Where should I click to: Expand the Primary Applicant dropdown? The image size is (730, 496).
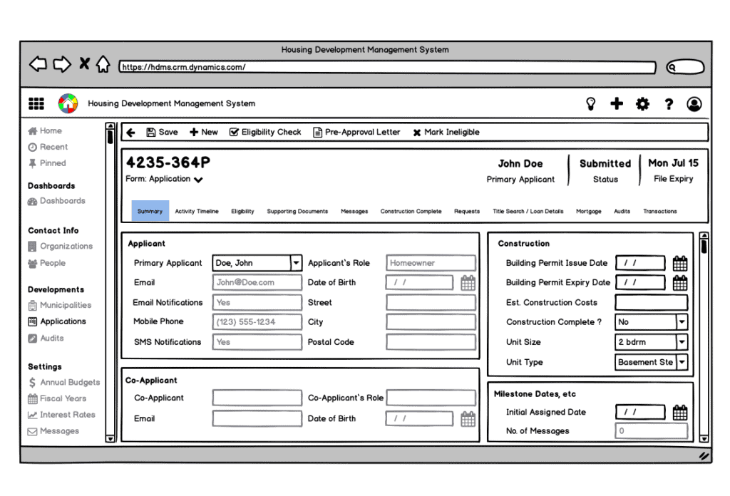pos(296,263)
